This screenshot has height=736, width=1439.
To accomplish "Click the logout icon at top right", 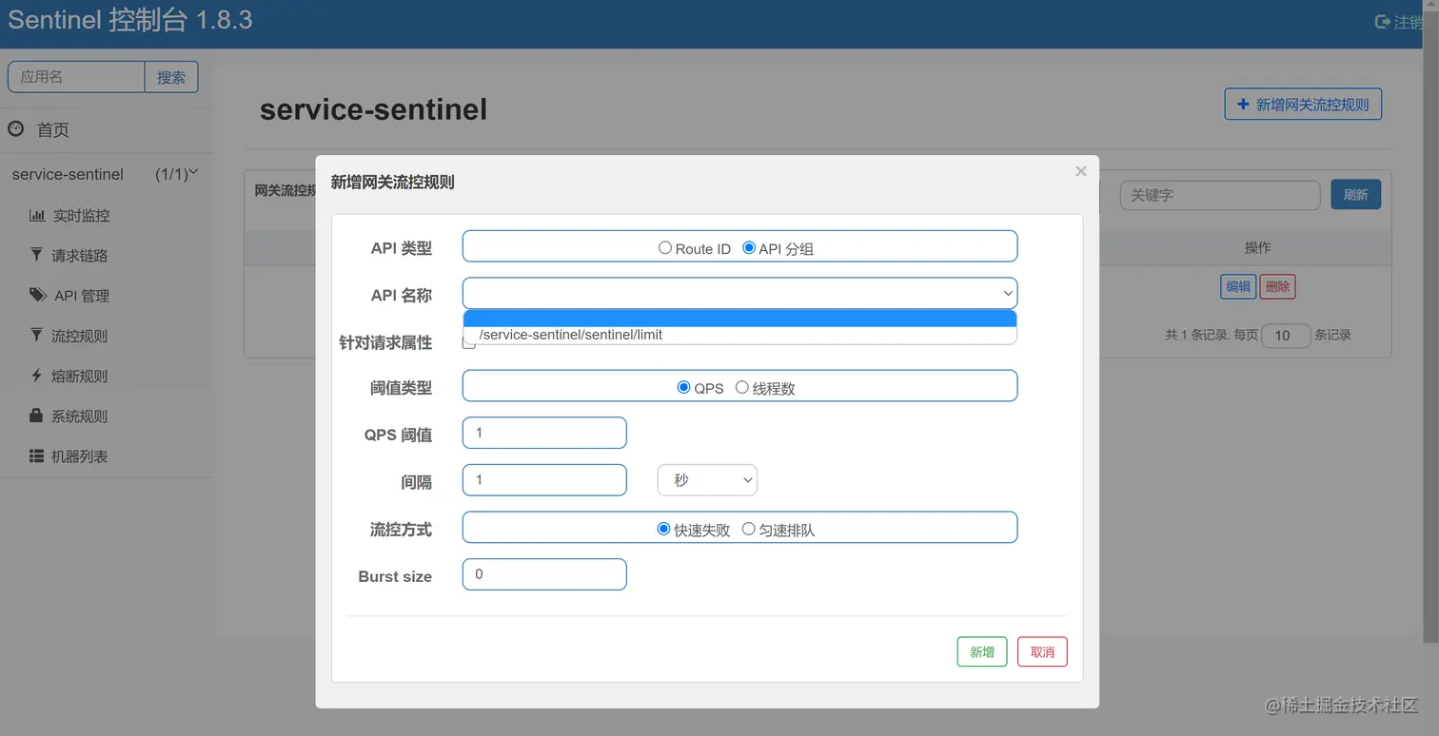I will click(x=1383, y=22).
